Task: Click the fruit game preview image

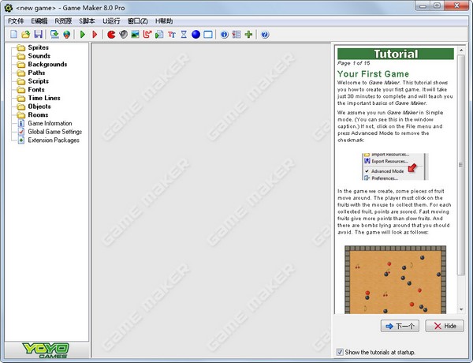Action: tap(396, 279)
